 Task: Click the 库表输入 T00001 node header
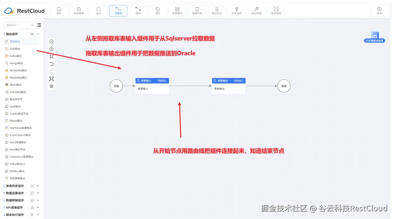click(x=152, y=81)
